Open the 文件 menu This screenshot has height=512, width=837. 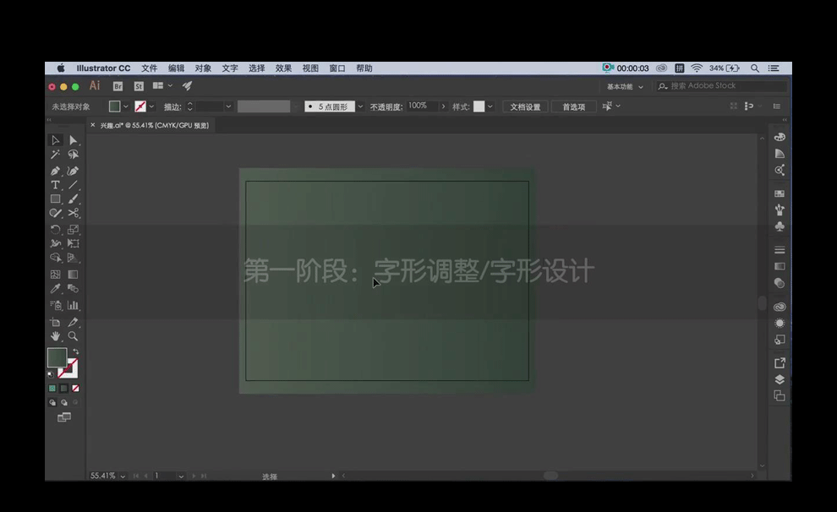[150, 68]
